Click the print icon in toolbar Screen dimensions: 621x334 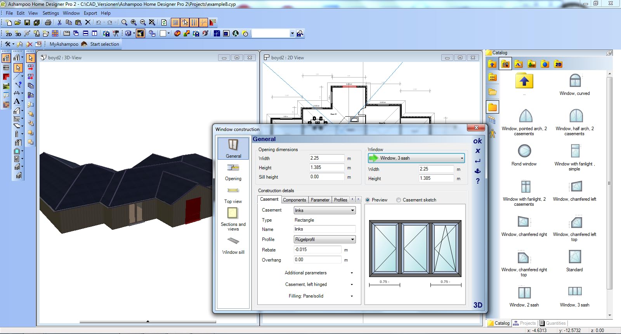coord(48,22)
